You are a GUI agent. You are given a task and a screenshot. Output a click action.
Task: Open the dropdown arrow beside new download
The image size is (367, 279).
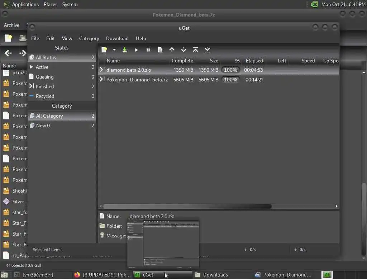click(114, 49)
